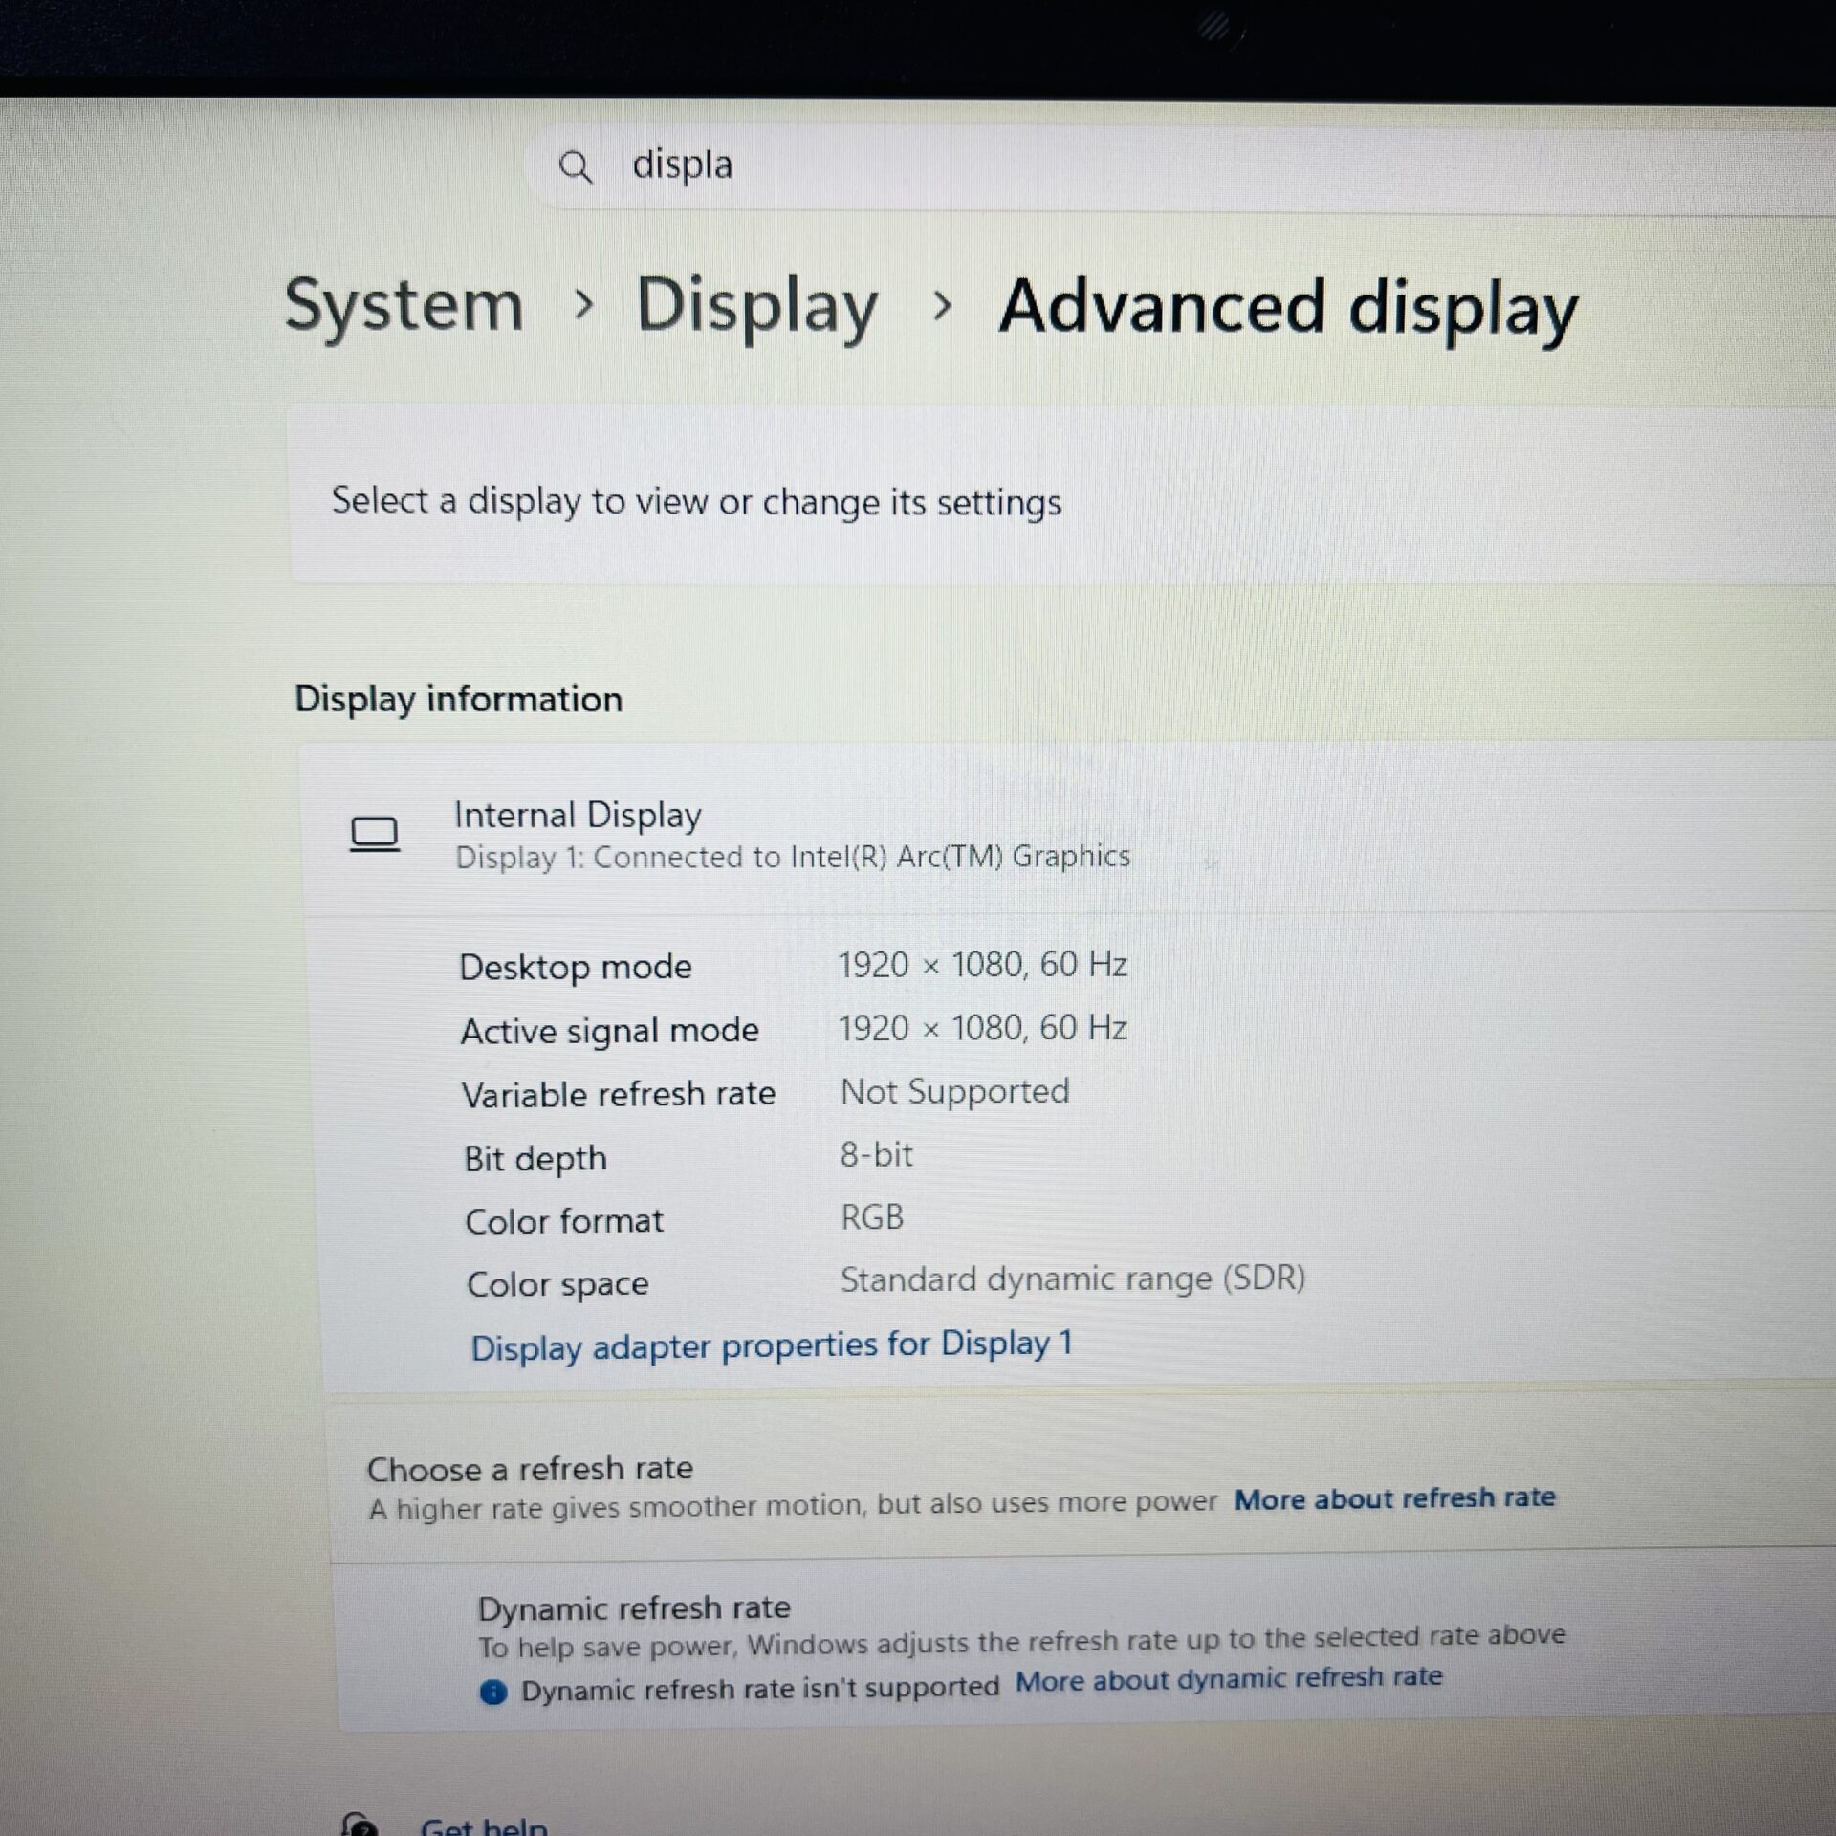Open More about refresh rate link
1836x1836 pixels.
point(1394,1498)
